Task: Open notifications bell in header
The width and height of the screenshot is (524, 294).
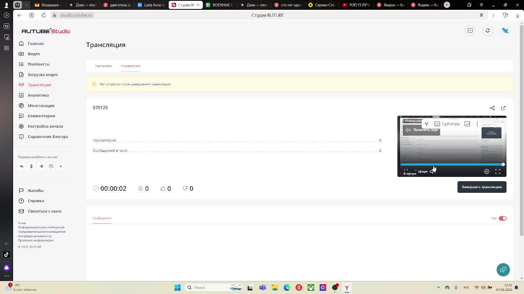Action: click(x=488, y=31)
